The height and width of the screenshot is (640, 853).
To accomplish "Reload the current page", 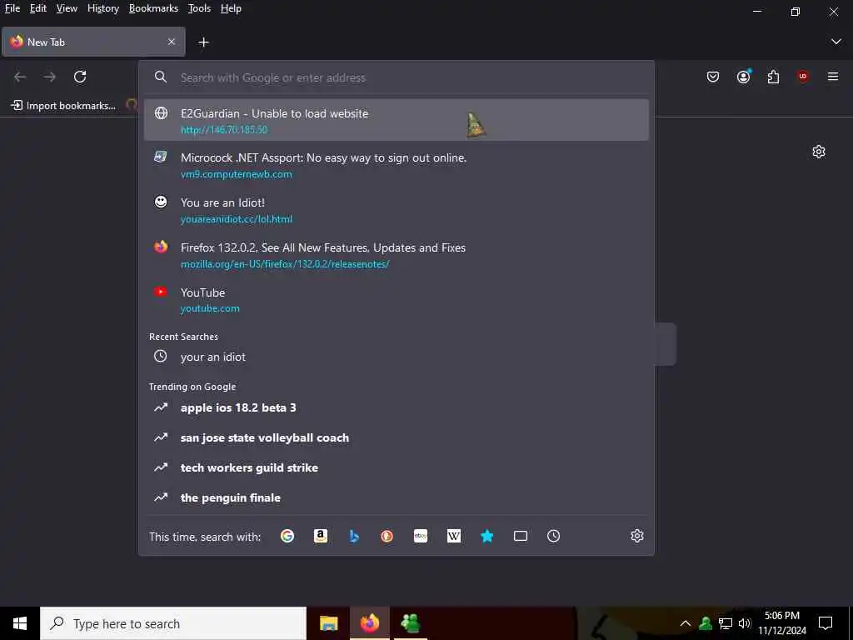I will click(80, 77).
